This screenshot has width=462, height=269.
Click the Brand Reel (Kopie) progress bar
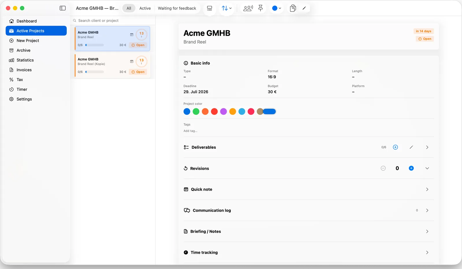pyautogui.click(x=94, y=72)
